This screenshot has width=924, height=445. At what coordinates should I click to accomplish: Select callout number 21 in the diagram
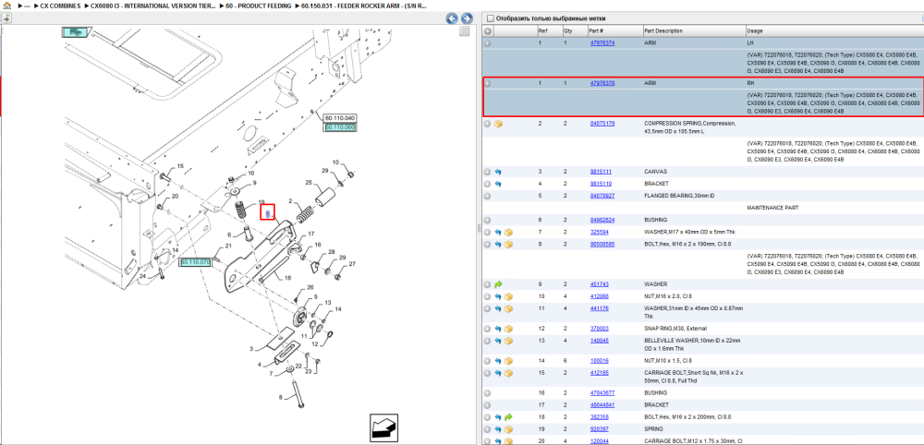228,247
